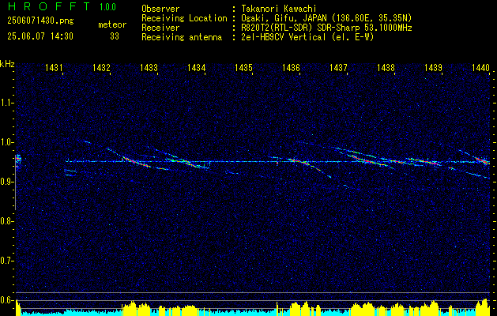
Task: Click the 'Receiving antenna' label
Action: (x=182, y=37)
